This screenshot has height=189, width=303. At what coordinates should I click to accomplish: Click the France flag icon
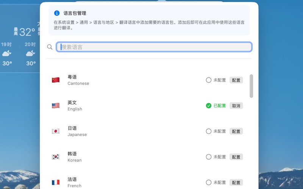click(x=56, y=183)
